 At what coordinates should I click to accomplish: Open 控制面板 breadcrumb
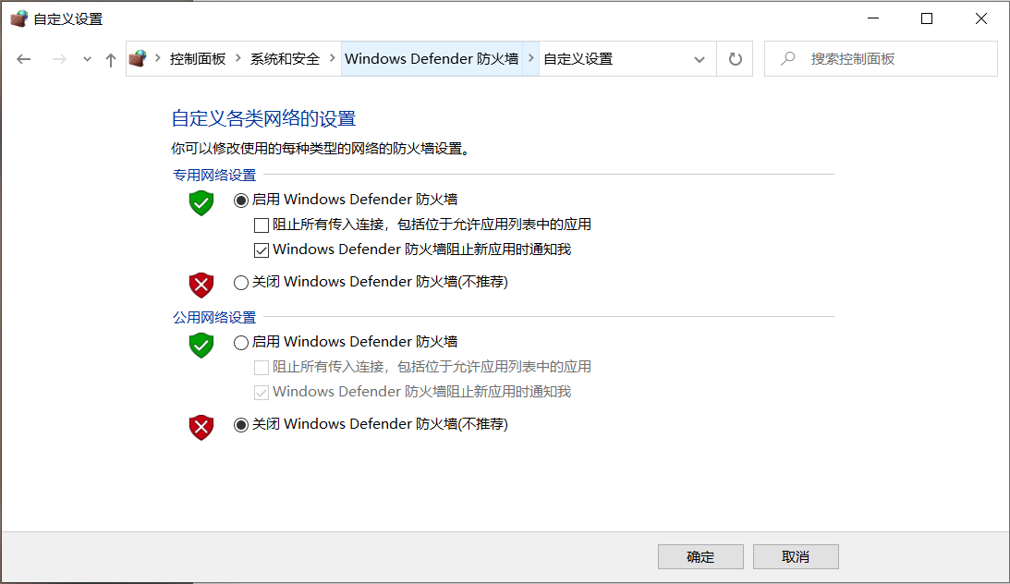tap(198, 59)
